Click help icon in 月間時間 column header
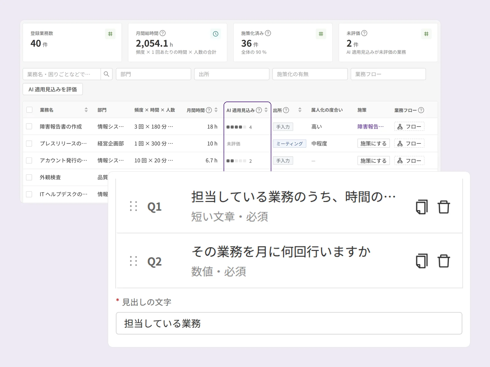490x367 pixels. [x=209, y=110]
